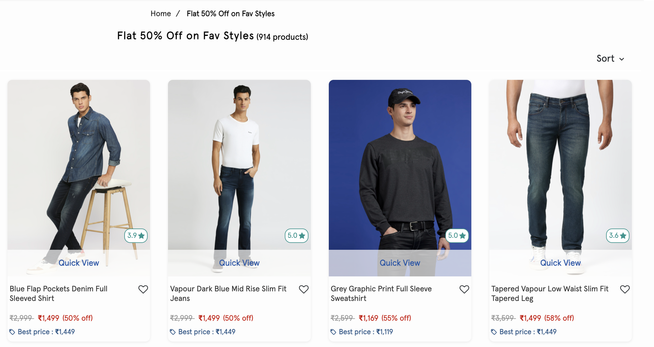Screen dimensions: 654x347
Task: Go to Home breadcrumb link
Action: tap(161, 14)
